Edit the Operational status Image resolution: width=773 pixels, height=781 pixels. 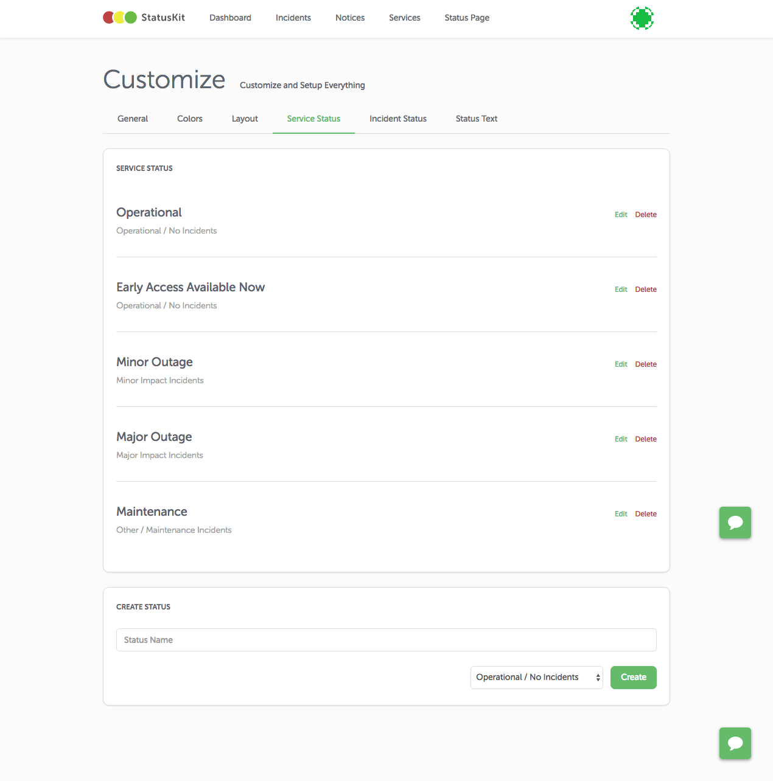(x=620, y=214)
